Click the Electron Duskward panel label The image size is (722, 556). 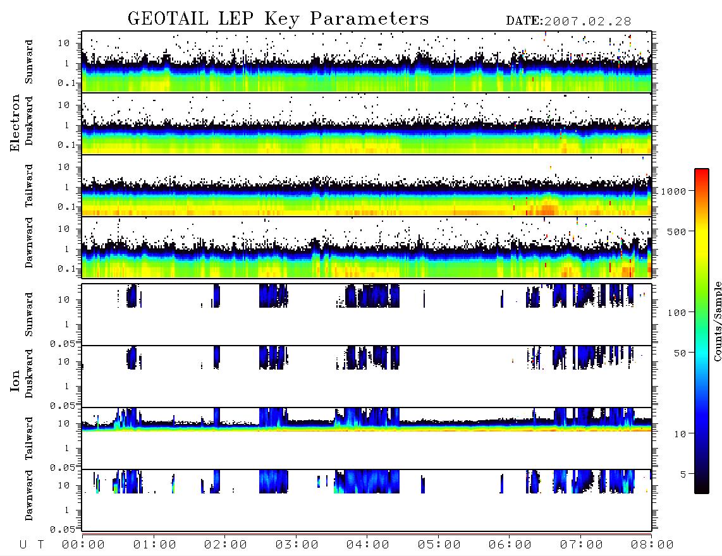(x=29, y=121)
